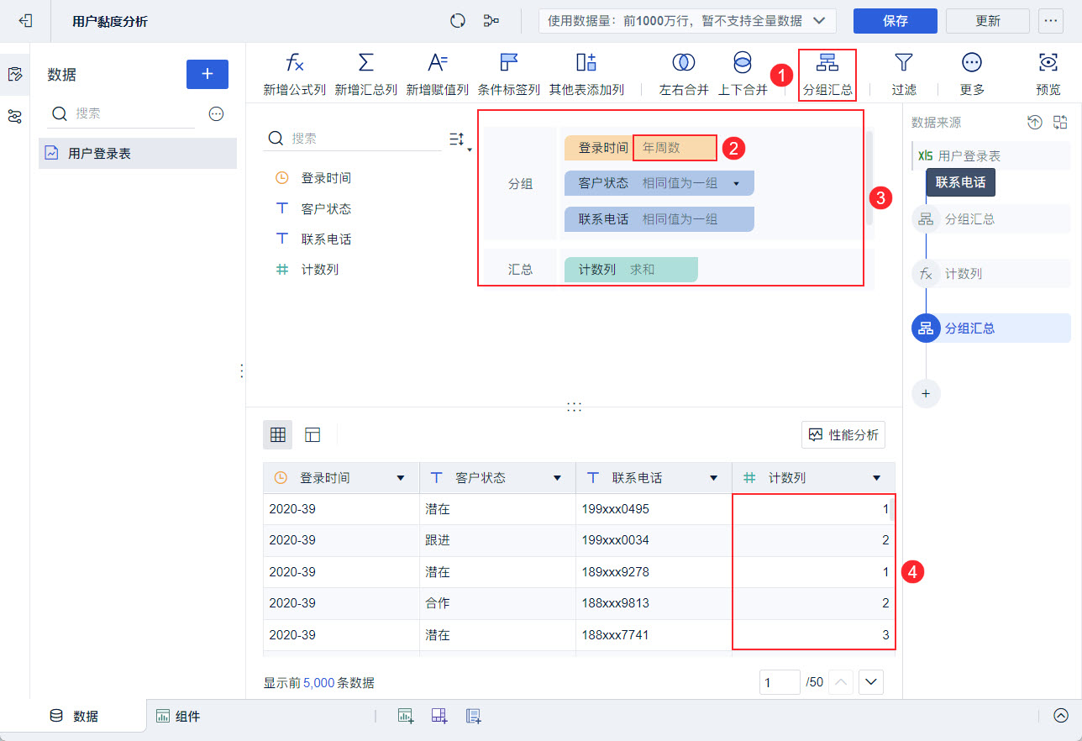The image size is (1082, 741).
Task: Click the add-dashboard icon in bottom bar
Action: tap(439, 716)
